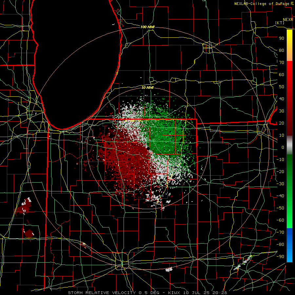Click the [KT] units label above legend
Screen dimensions: 295x295
click(280, 23)
